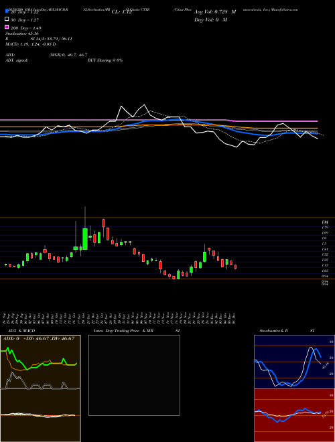Select the '200 Day = 1.49' legend text

click(25, 28)
